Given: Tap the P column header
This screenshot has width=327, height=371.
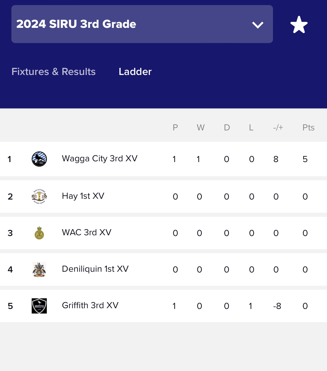Looking at the screenshot, I should click(175, 127).
